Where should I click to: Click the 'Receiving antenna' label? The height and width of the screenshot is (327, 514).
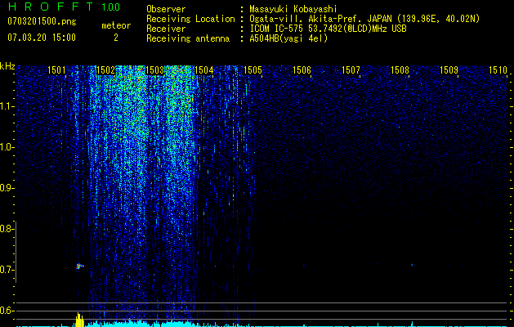(188, 38)
